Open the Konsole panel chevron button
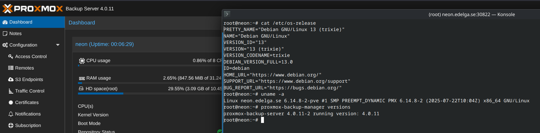Screen dimensions: 540x133 pyautogui.click(x=227, y=14)
